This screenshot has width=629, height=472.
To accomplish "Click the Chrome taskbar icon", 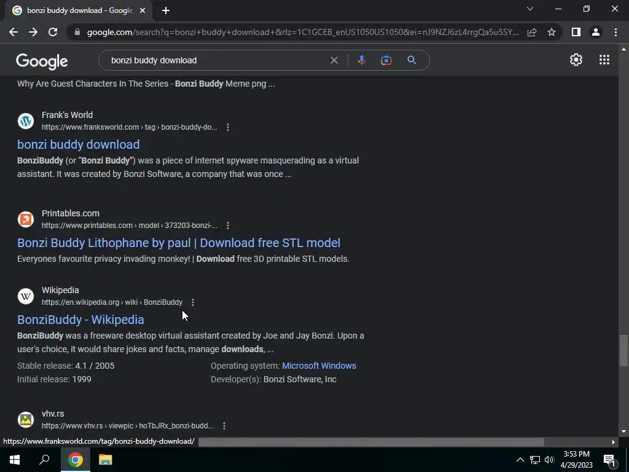I will (76, 460).
